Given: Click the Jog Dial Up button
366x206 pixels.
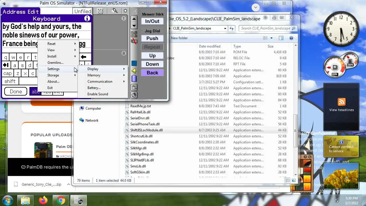Looking at the screenshot, I should click(x=152, y=56).
